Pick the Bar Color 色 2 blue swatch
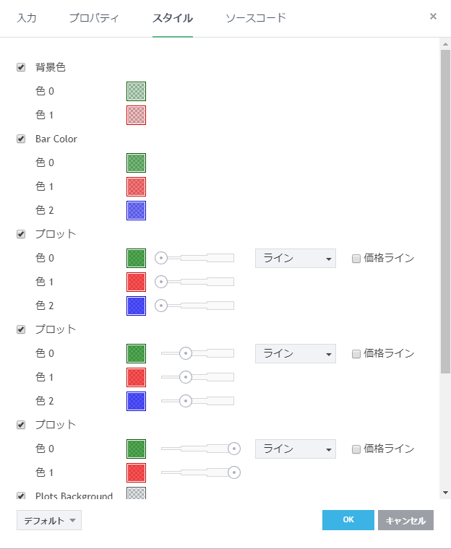This screenshot has width=451, height=549. pyautogui.click(x=136, y=210)
